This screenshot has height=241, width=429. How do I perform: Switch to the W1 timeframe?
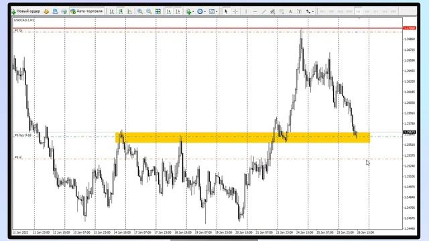[385, 11]
